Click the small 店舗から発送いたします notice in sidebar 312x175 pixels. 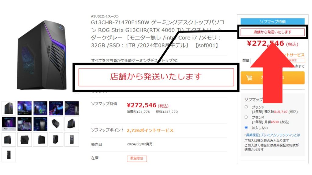pos(272,32)
